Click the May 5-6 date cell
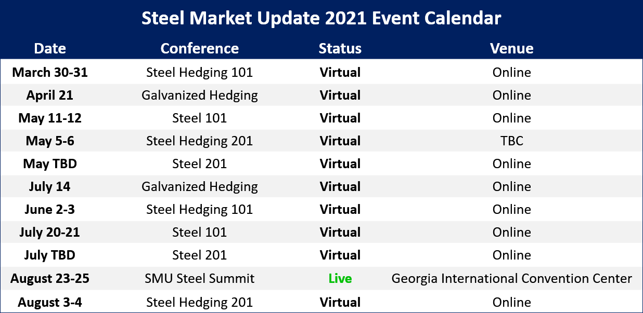The image size is (643, 313). (50, 141)
